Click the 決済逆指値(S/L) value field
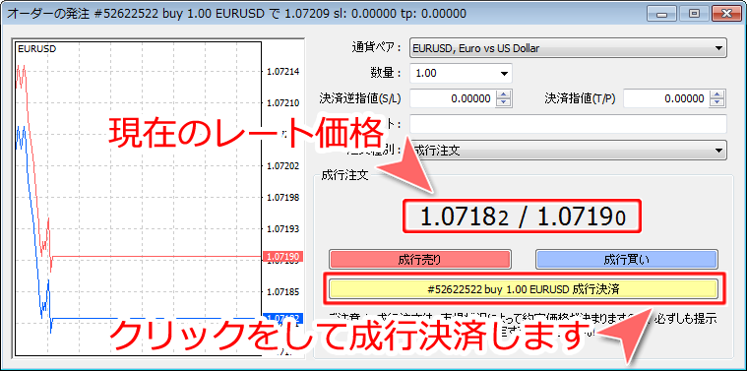 (x=453, y=98)
